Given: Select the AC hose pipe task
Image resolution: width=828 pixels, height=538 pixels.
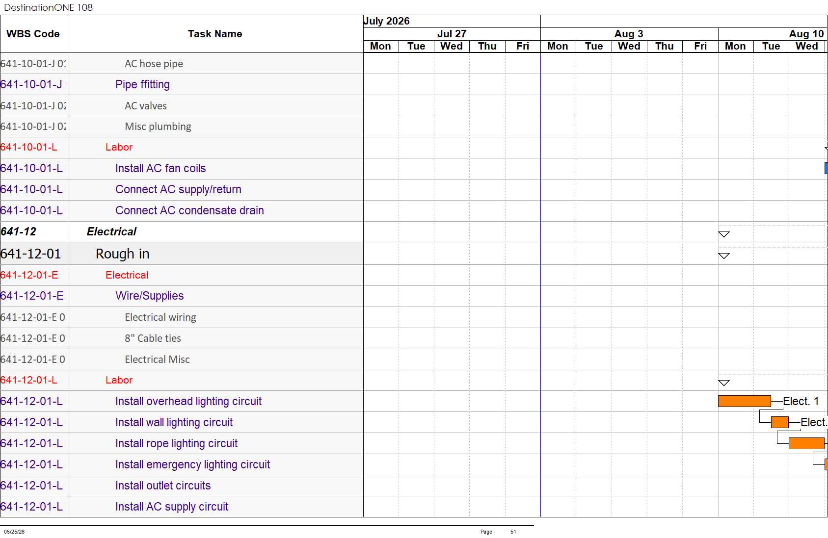Looking at the screenshot, I should point(154,64).
